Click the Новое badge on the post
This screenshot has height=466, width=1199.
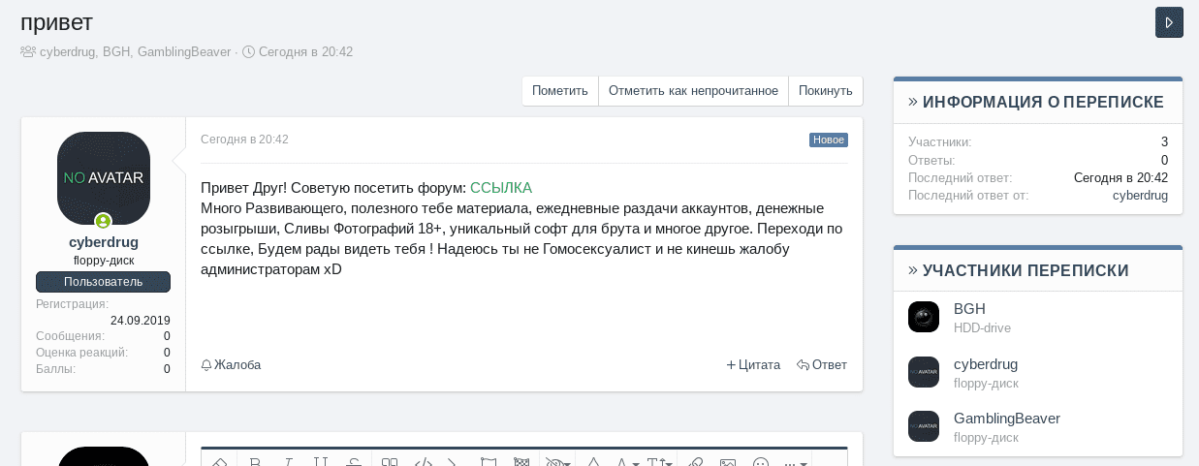coord(829,140)
